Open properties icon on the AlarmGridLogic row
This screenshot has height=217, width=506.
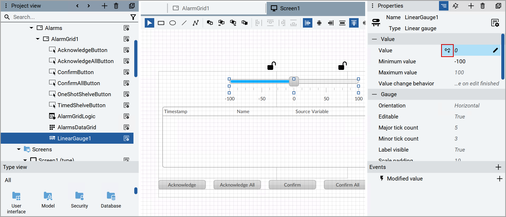point(126,116)
